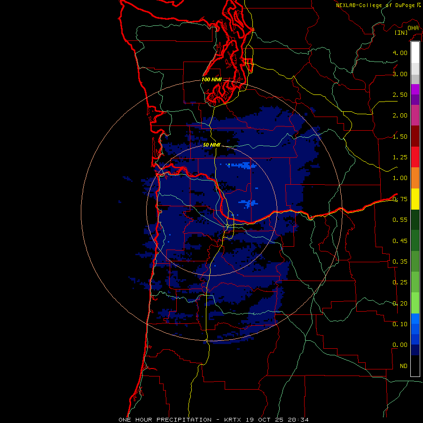Pick the lime green swatch beside 0.20

click(x=415, y=303)
